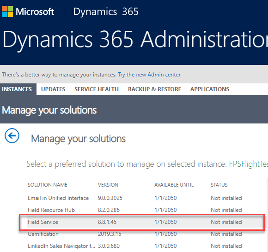Screen dimensions: 268x252
Task: Open the Instances tab
Action: point(17,89)
